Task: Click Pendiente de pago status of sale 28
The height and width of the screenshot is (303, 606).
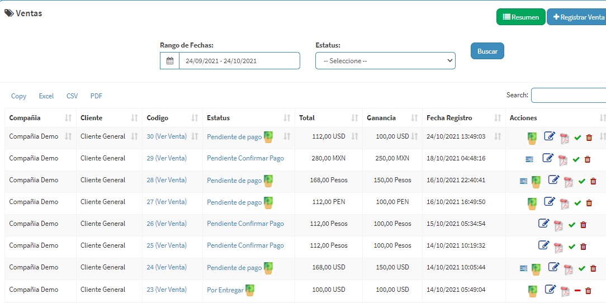Action: [x=234, y=181]
